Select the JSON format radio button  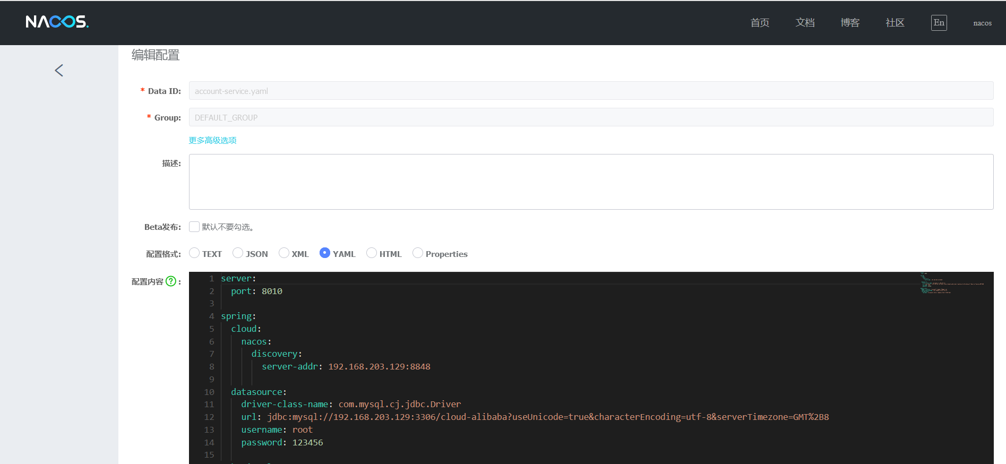[238, 253]
